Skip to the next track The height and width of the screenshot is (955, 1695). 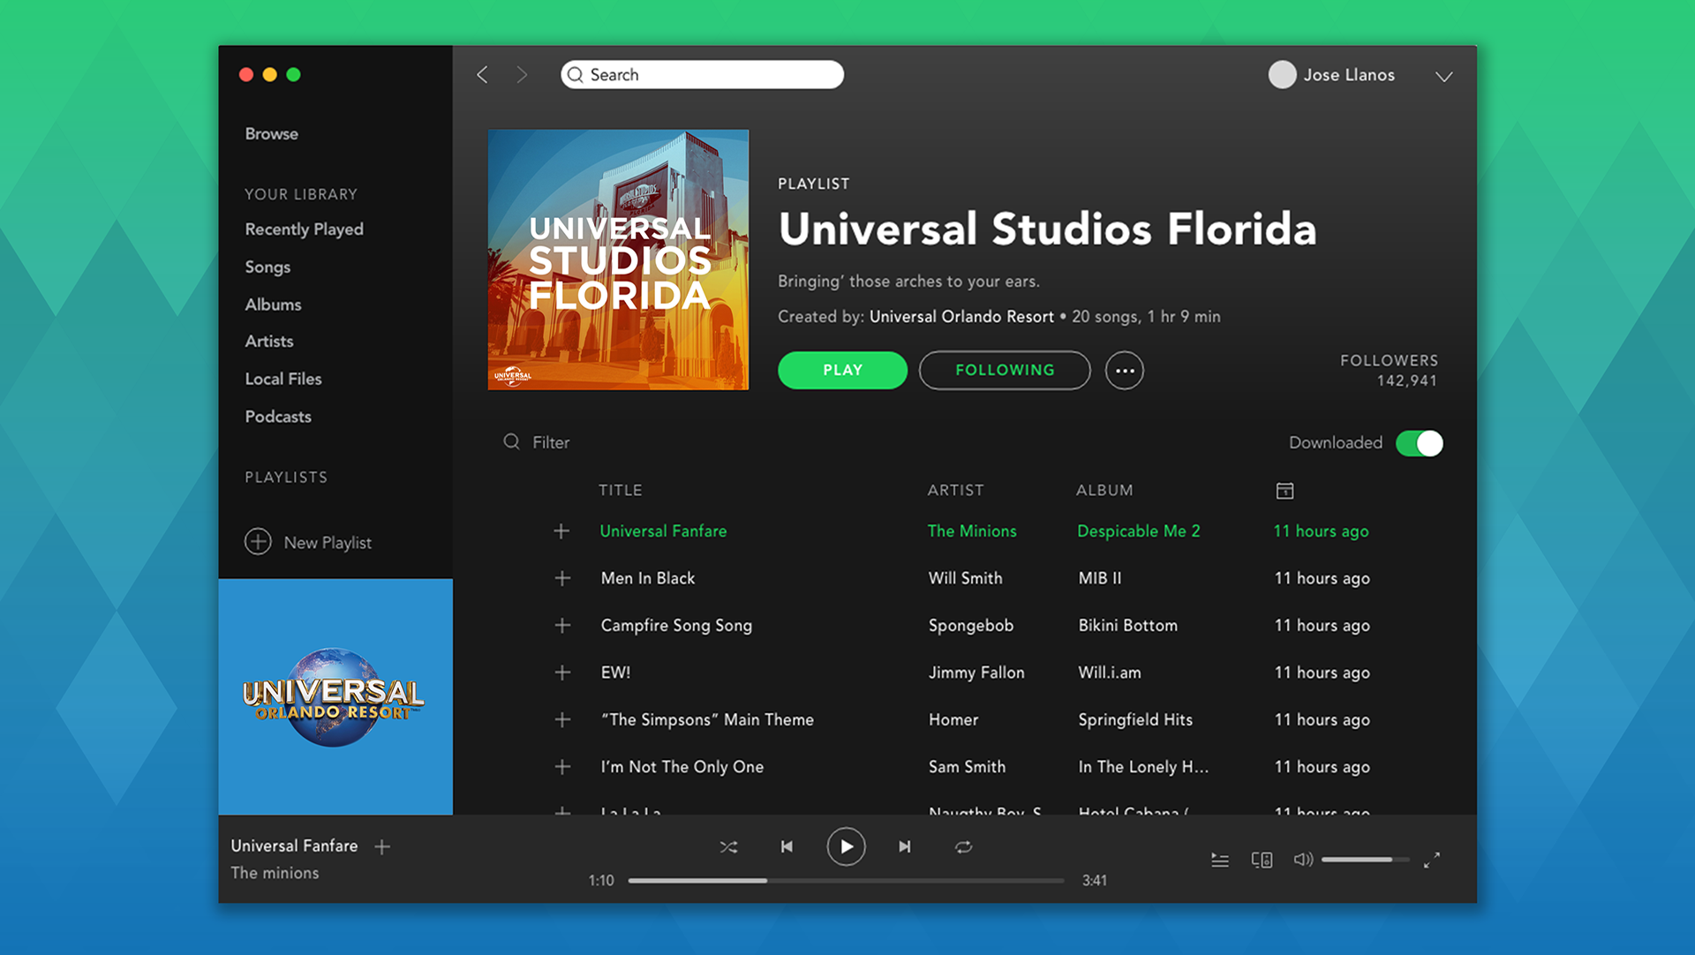pos(905,847)
